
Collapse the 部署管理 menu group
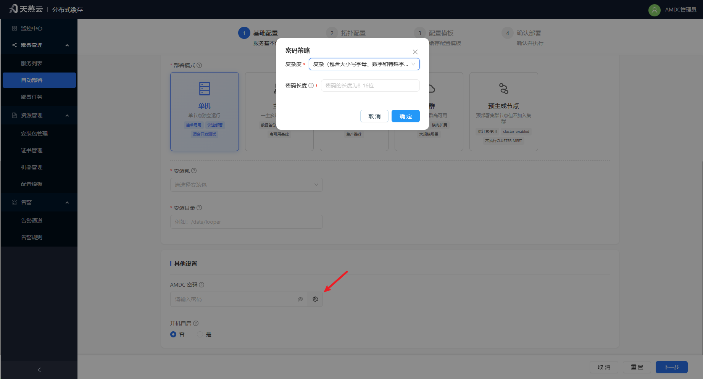point(67,45)
